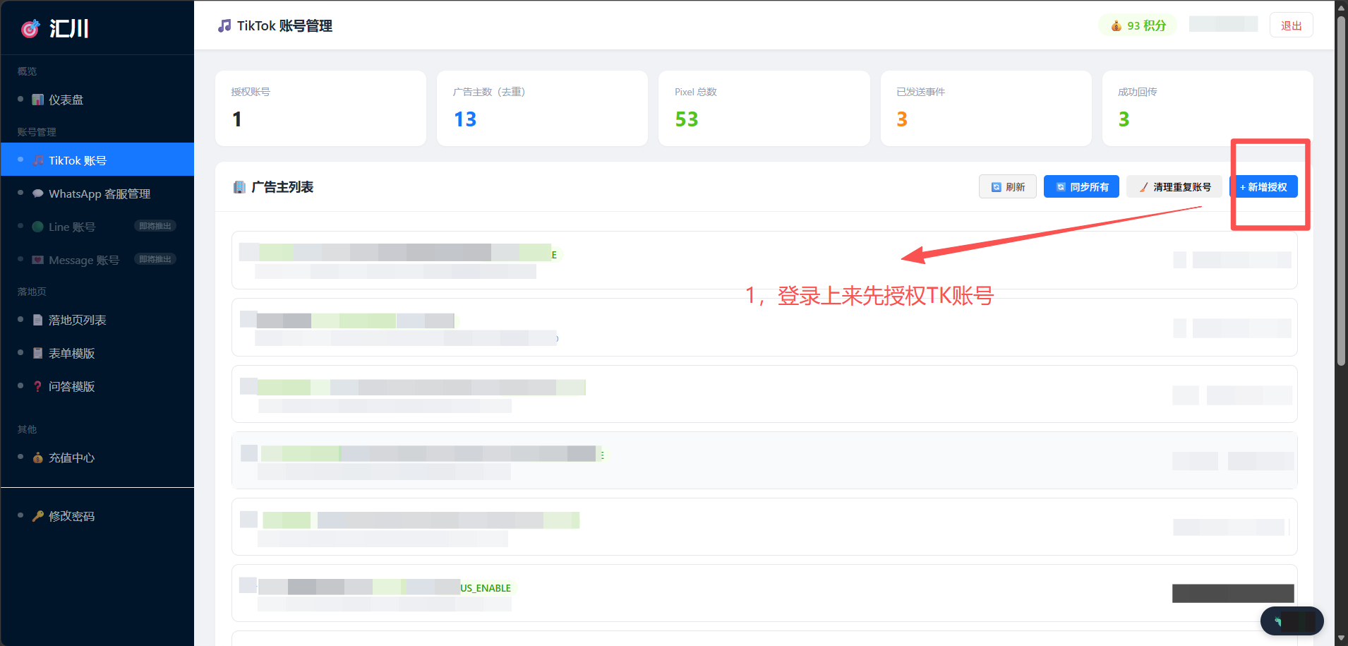Open the 表单模版 form icon

(38, 353)
